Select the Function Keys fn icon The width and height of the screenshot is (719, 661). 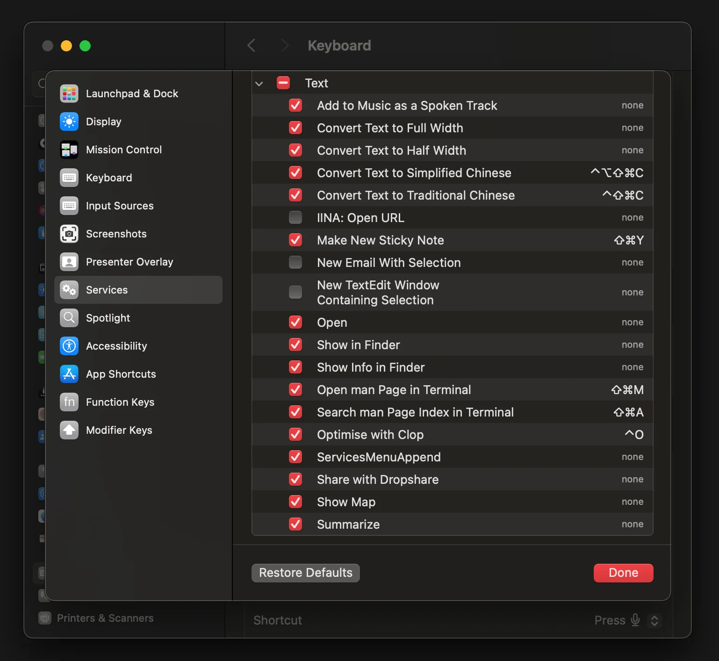(69, 402)
